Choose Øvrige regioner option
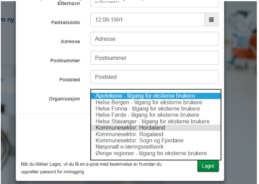This screenshot has height=184, width=259. [x=156, y=153]
